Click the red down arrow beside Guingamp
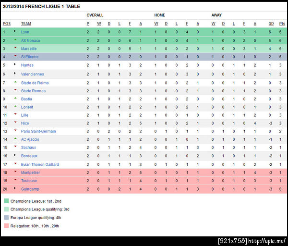Image resolution: width=288 pixels, height=246 pixels. (x=15, y=188)
